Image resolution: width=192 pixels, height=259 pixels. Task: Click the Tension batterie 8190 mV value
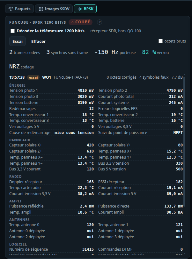pos(86,103)
